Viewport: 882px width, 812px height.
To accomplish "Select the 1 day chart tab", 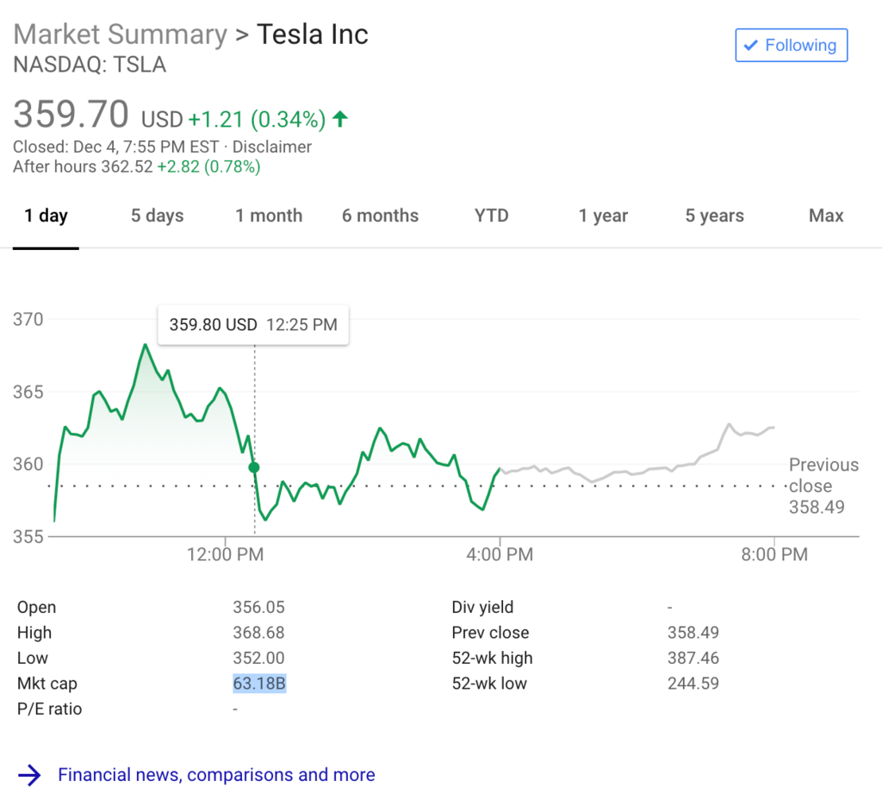I will pyautogui.click(x=46, y=215).
